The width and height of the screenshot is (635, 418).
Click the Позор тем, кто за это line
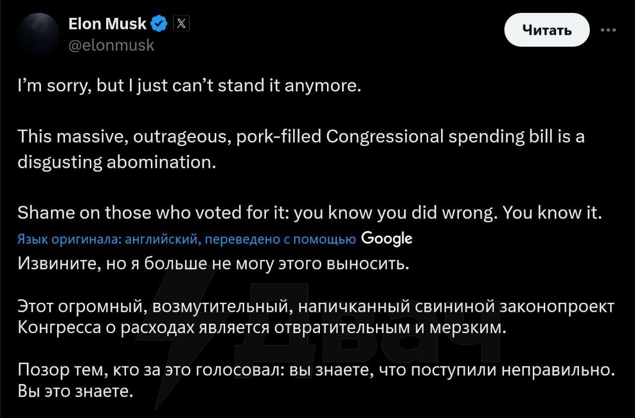tap(317, 370)
